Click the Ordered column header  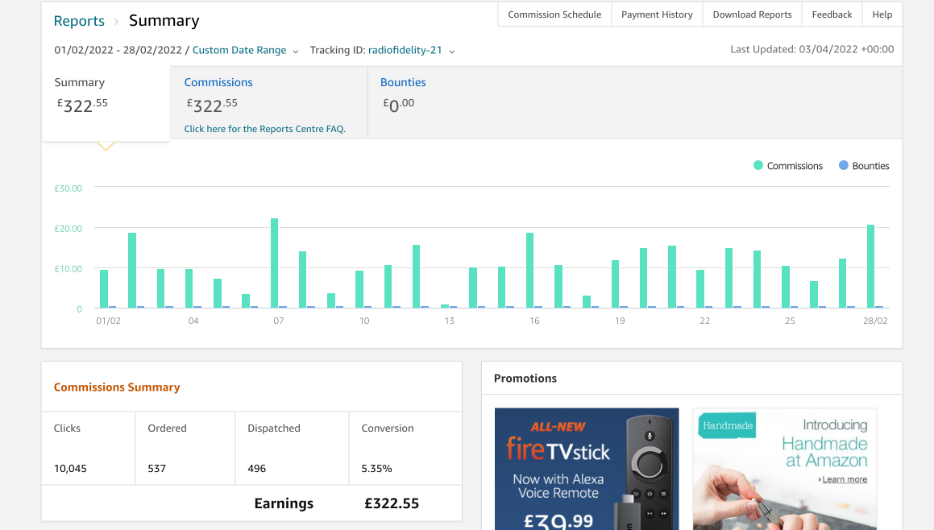[x=168, y=429]
